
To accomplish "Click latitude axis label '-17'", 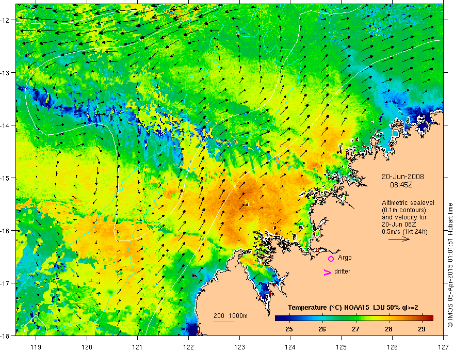I will [x=6, y=283].
